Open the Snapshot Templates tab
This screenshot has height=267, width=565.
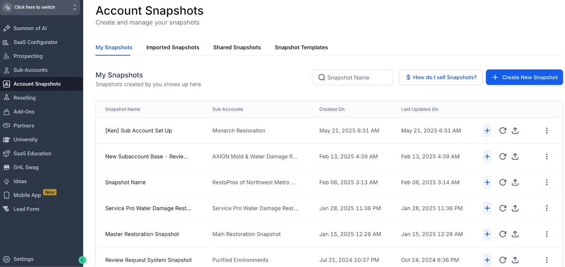[x=301, y=47]
